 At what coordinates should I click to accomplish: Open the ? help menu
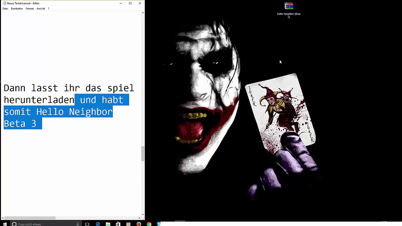[48, 8]
